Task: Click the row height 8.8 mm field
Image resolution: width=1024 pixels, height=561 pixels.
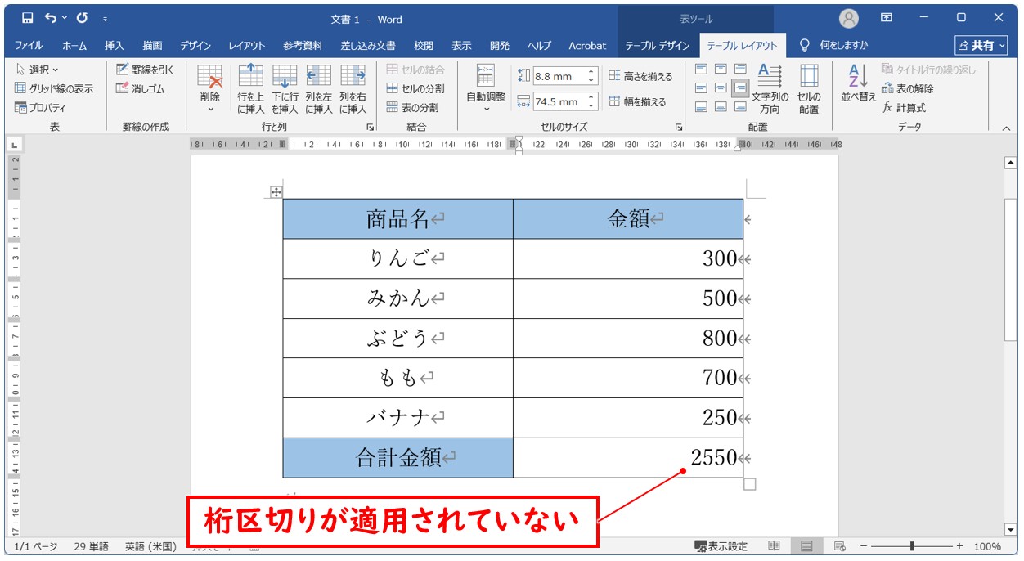Action: click(x=559, y=76)
